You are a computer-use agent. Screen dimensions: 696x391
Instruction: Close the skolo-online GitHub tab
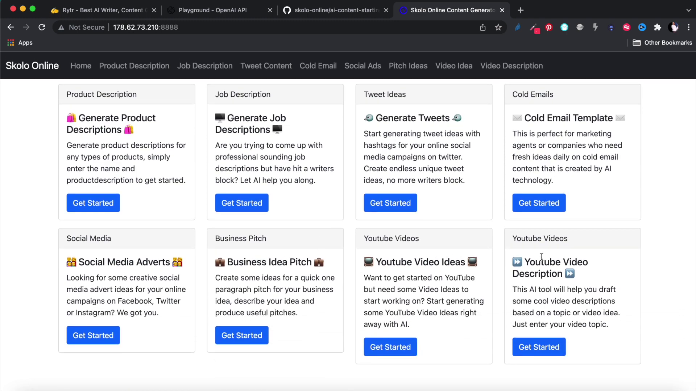386,10
